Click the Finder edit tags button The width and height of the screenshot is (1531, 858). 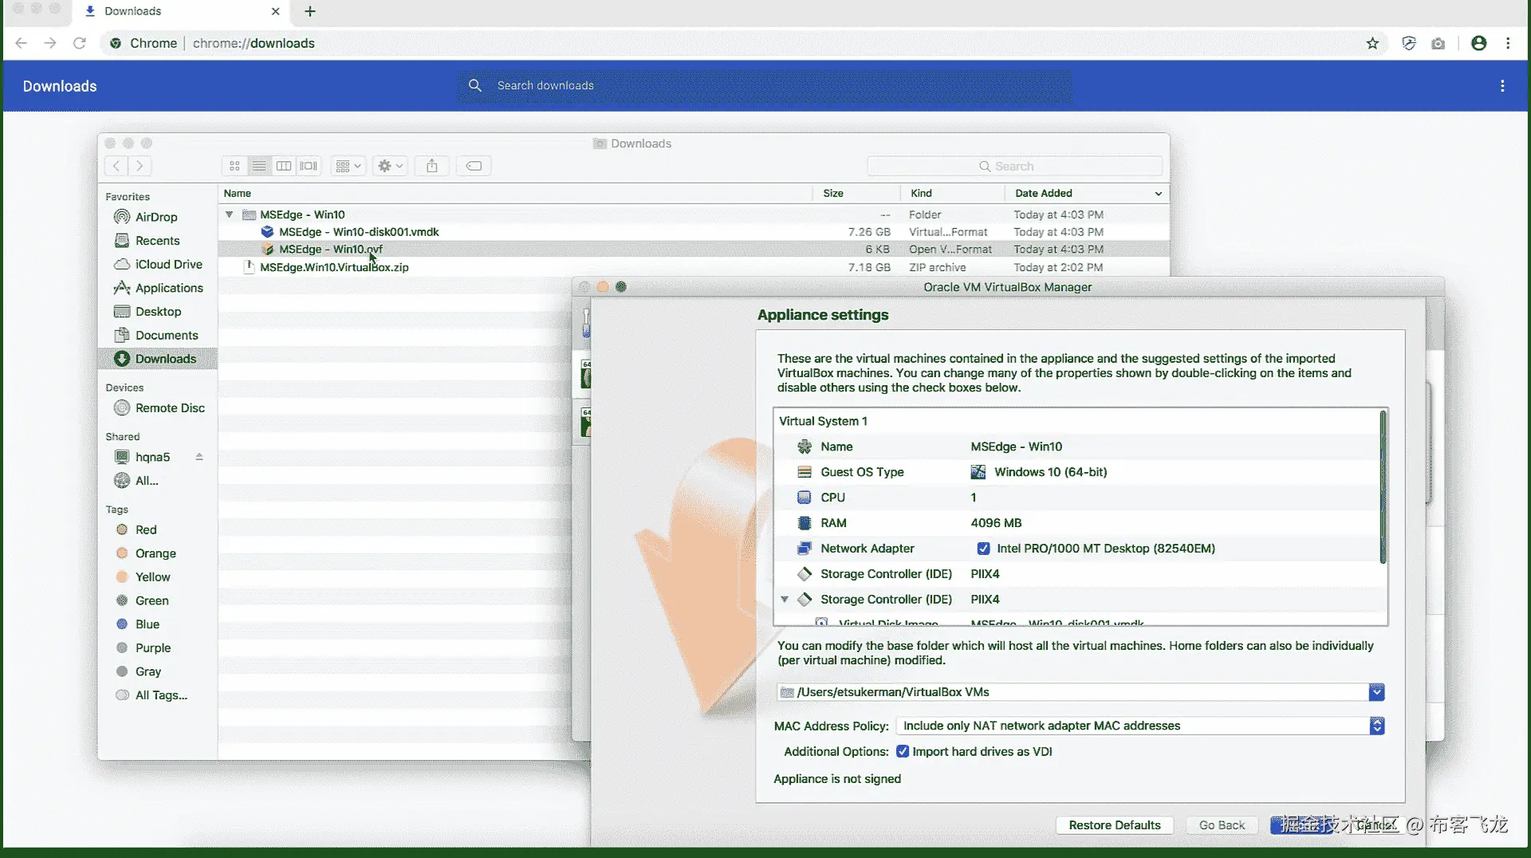pos(474,166)
